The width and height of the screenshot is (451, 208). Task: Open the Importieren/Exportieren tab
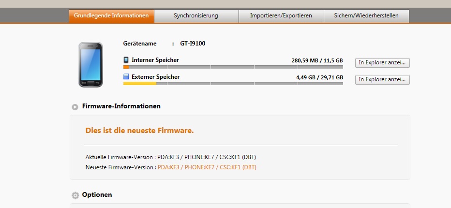281,16
